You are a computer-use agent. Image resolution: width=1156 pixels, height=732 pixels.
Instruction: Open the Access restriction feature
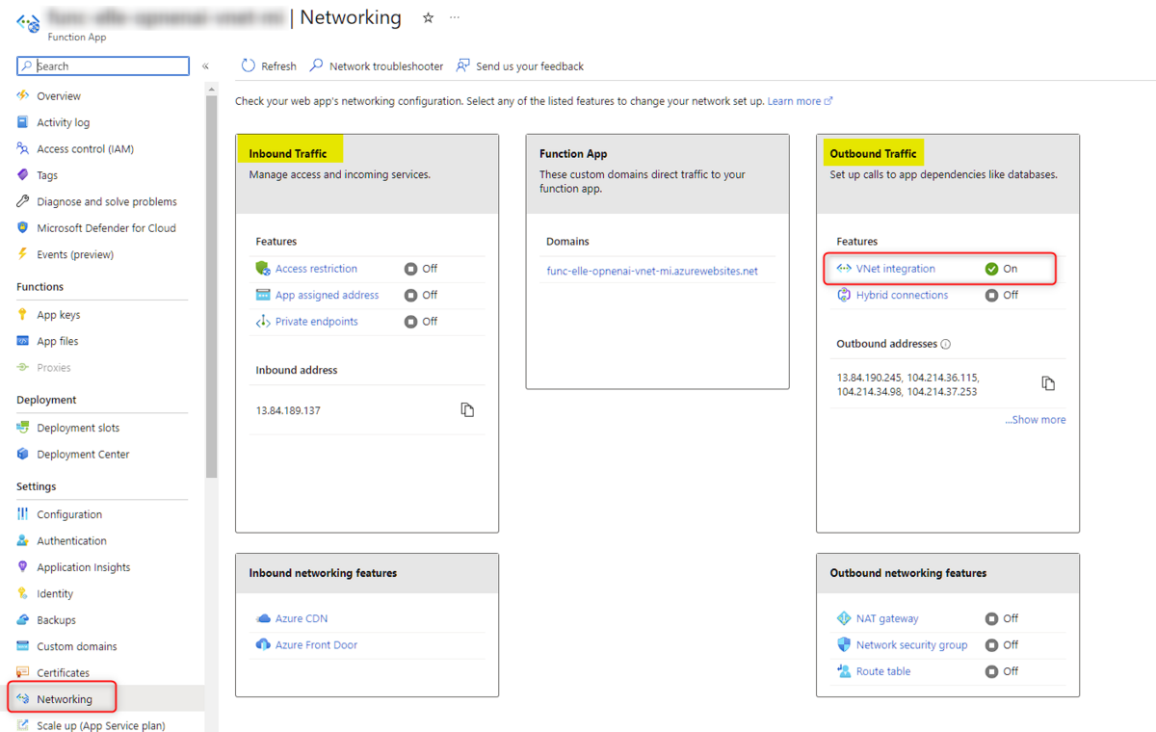pos(316,269)
